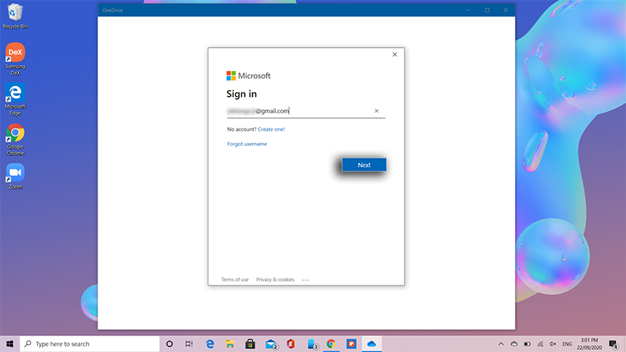Clear the email field with the X icon
The height and width of the screenshot is (352, 626).
click(376, 111)
